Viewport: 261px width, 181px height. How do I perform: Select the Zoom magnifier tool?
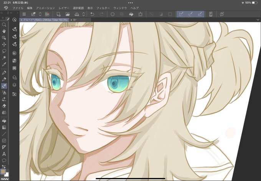pos(4,25)
